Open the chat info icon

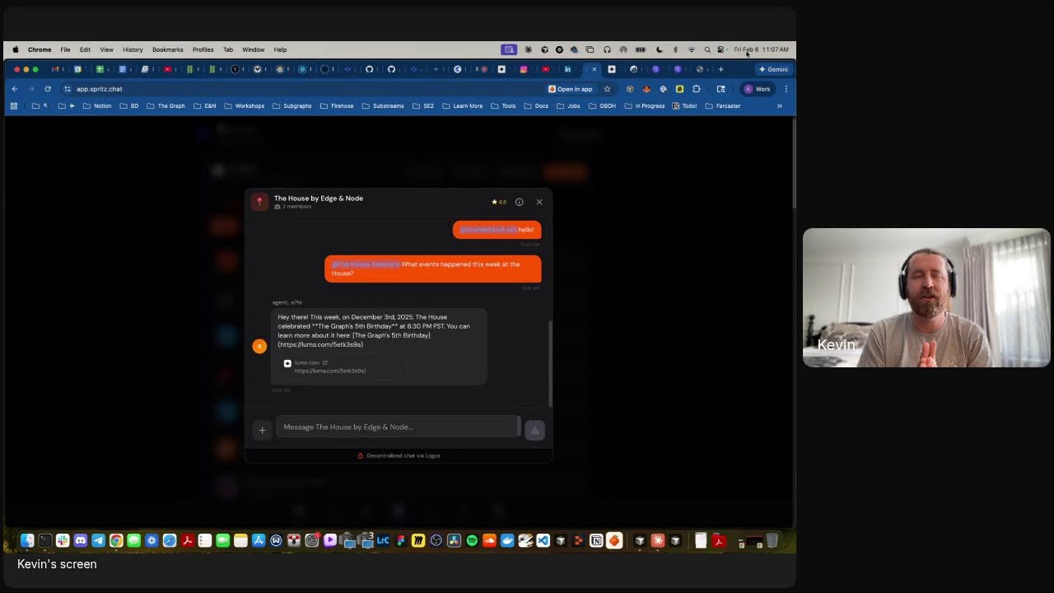pyautogui.click(x=519, y=202)
